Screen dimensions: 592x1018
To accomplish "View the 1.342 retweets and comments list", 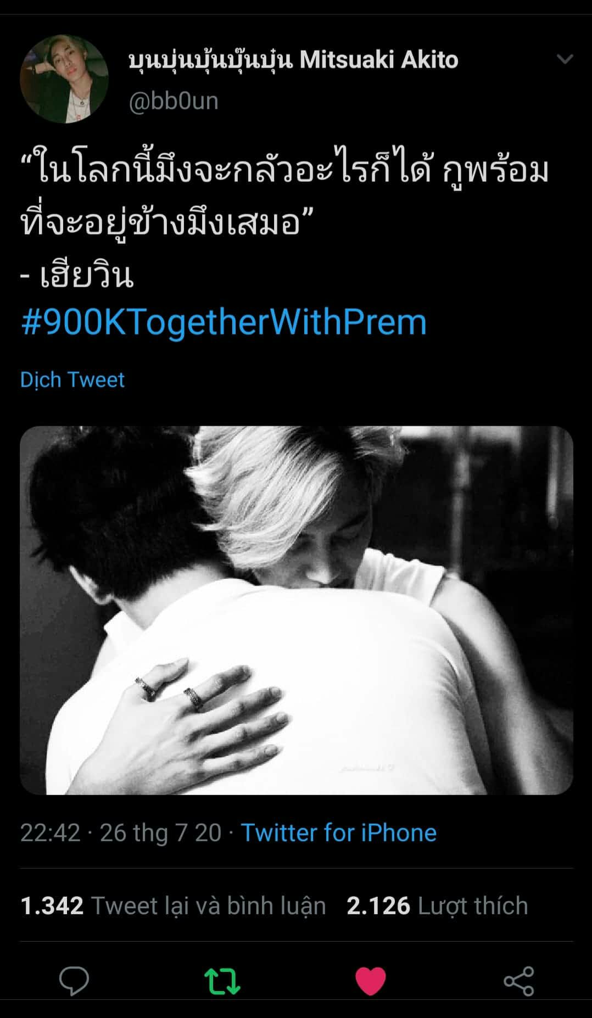I will [173, 906].
